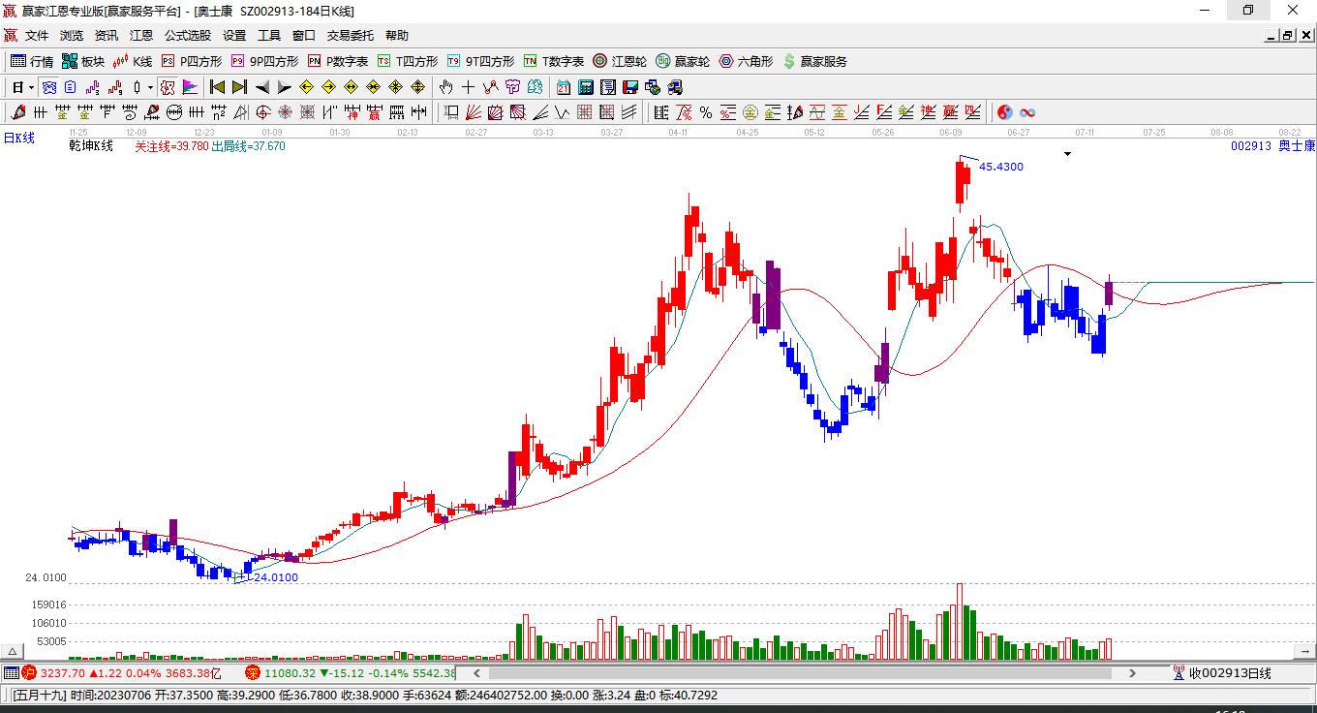Open the 赢家轮 wheel tool
This screenshot has height=713, width=1317.
(683, 61)
